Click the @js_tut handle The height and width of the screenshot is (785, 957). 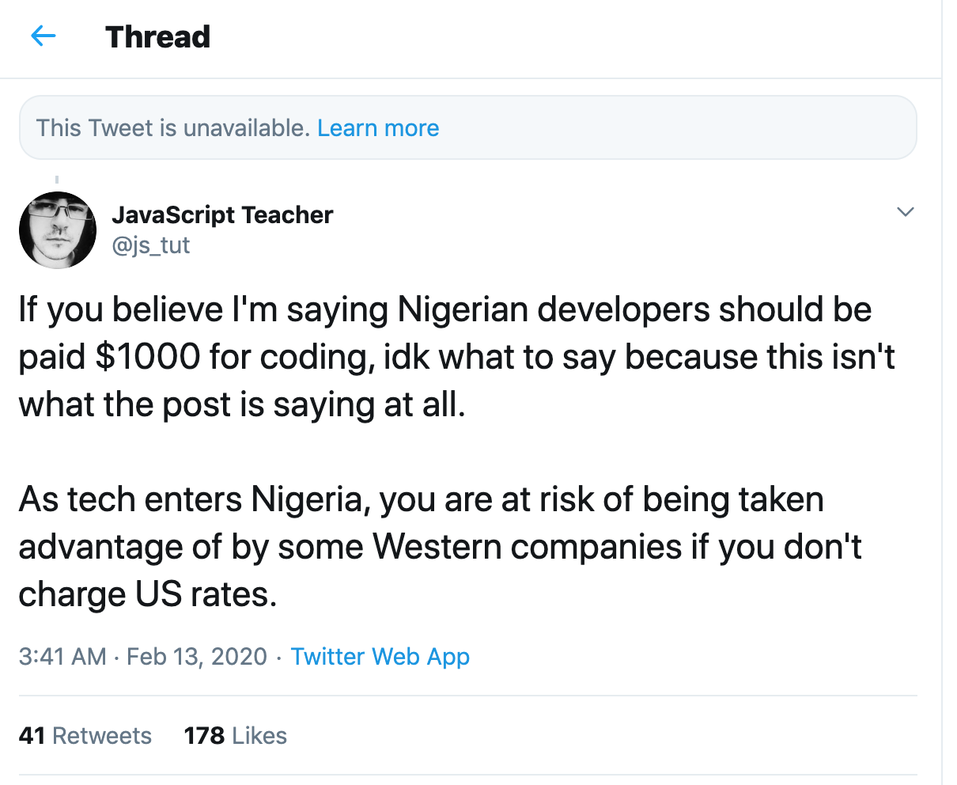click(151, 245)
